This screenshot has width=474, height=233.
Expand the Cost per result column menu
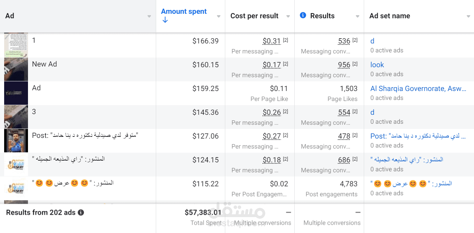[x=288, y=16]
